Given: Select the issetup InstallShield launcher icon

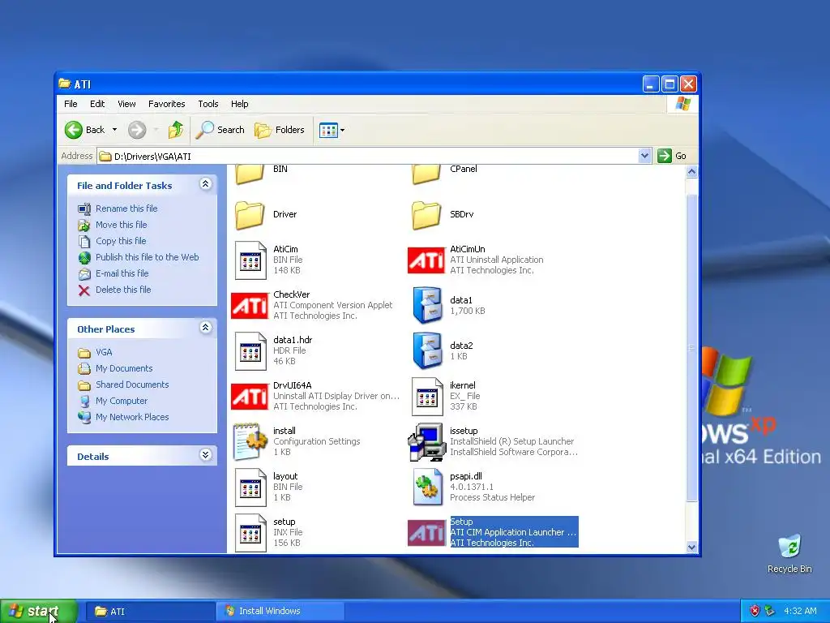Looking at the screenshot, I should click(x=426, y=442).
